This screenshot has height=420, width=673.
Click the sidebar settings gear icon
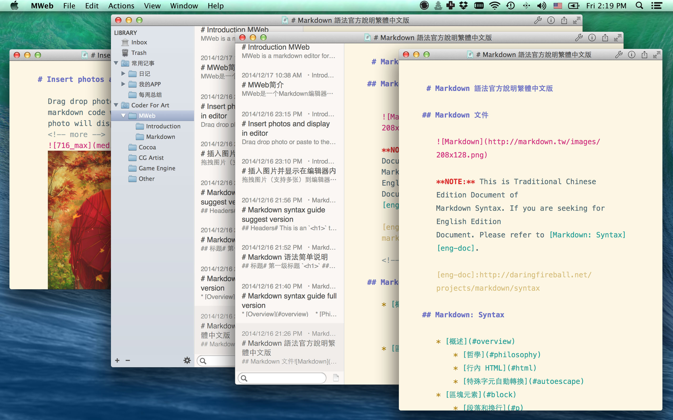pyautogui.click(x=187, y=360)
